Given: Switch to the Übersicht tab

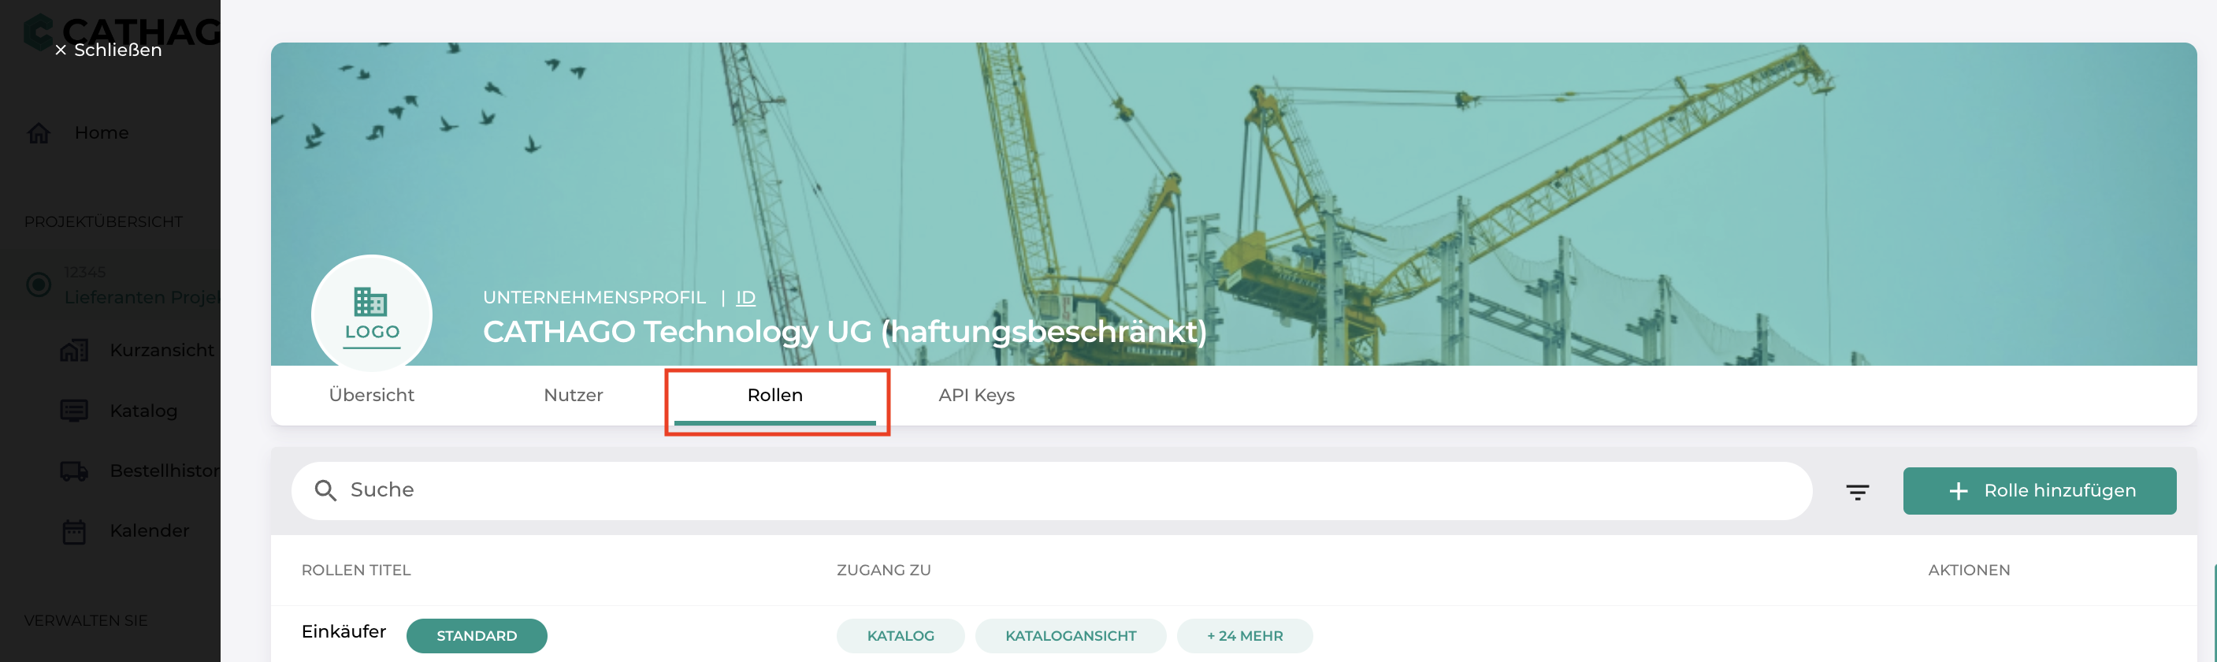Looking at the screenshot, I should [372, 395].
